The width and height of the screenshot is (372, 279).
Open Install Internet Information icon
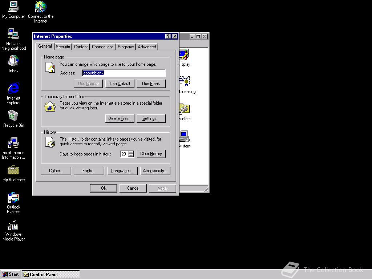[x=13, y=143]
